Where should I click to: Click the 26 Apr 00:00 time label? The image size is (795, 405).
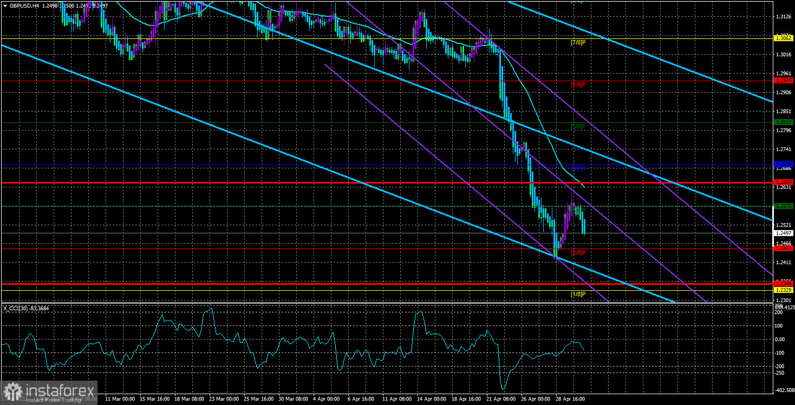point(536,399)
